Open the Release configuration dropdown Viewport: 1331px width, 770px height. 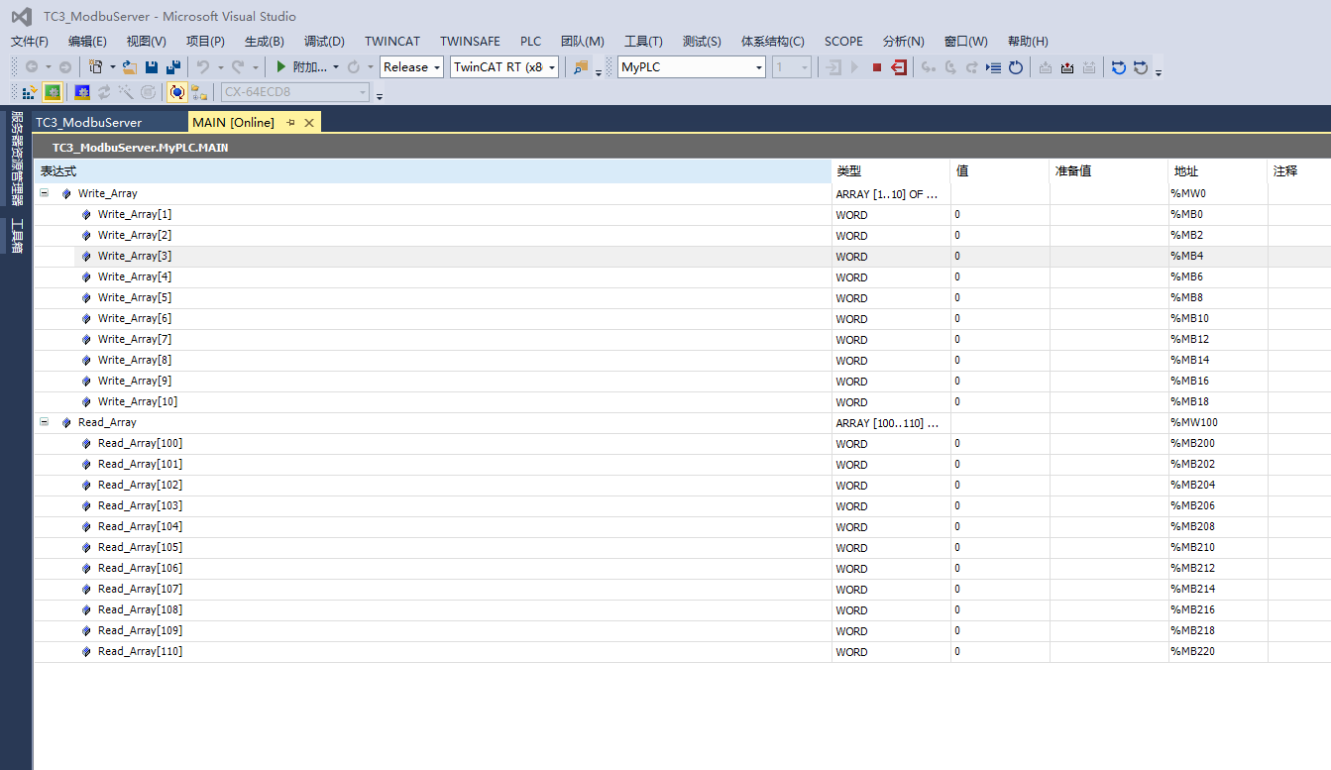[x=435, y=66]
